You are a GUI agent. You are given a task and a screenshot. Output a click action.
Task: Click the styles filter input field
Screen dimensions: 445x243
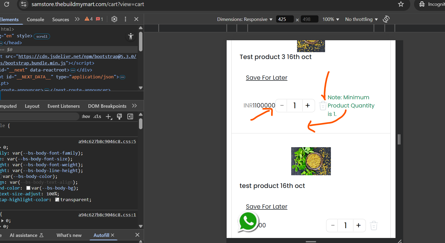point(39,116)
